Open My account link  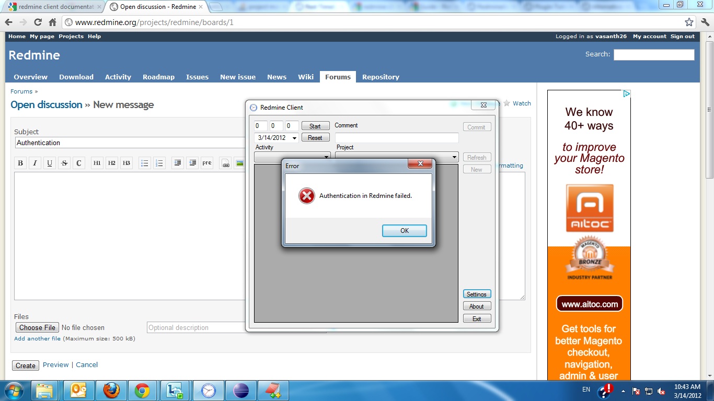pos(650,37)
